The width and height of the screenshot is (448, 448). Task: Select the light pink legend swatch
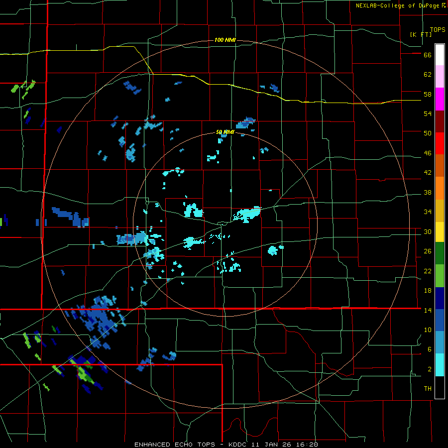pos(440,76)
